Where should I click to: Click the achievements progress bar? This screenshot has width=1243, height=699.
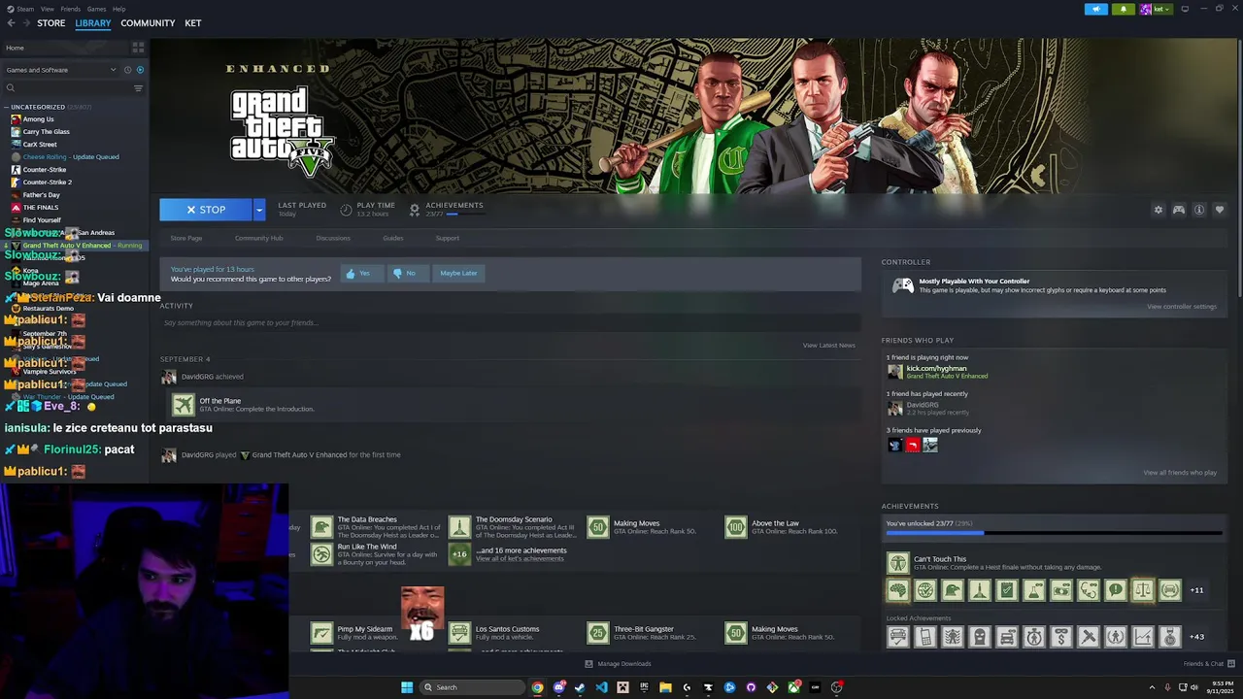(x=1054, y=533)
